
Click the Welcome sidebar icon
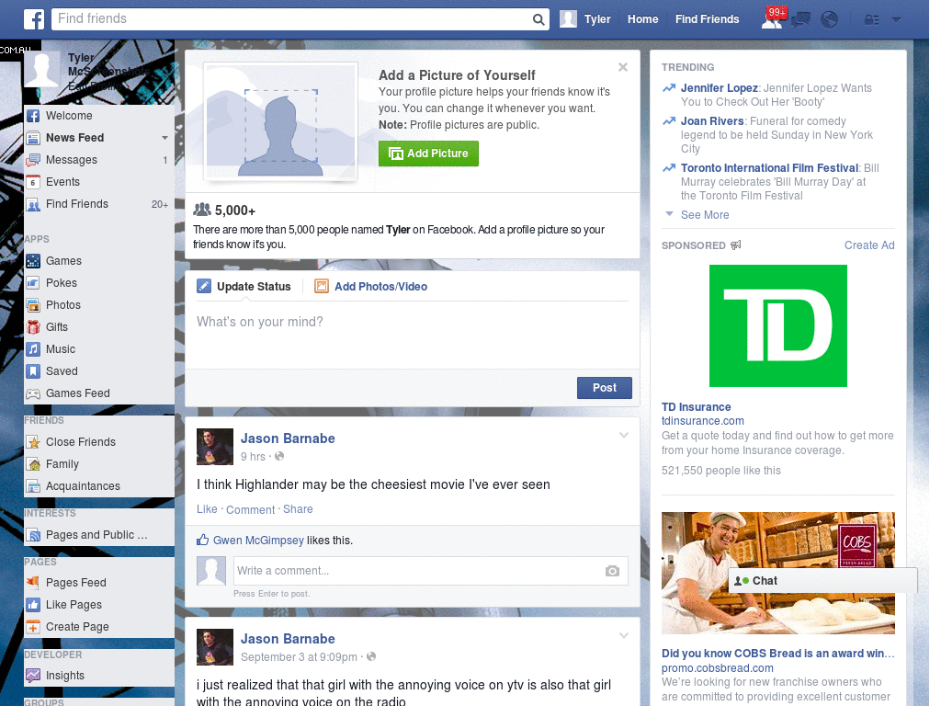pyautogui.click(x=34, y=116)
